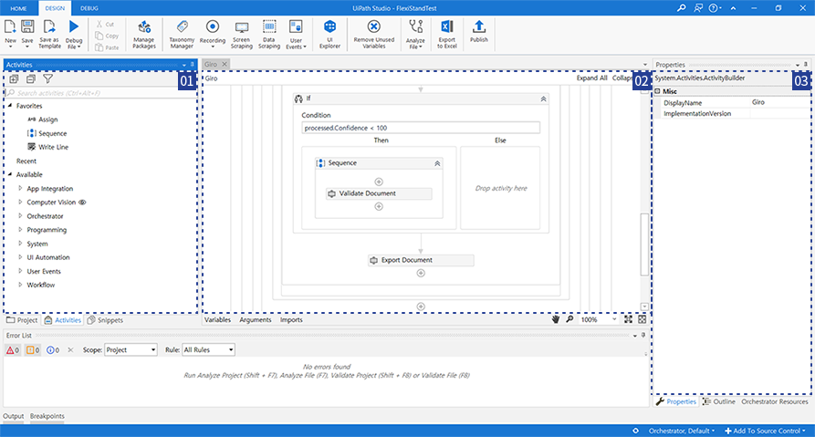Collapse the Sequence inside Then

tap(437, 163)
